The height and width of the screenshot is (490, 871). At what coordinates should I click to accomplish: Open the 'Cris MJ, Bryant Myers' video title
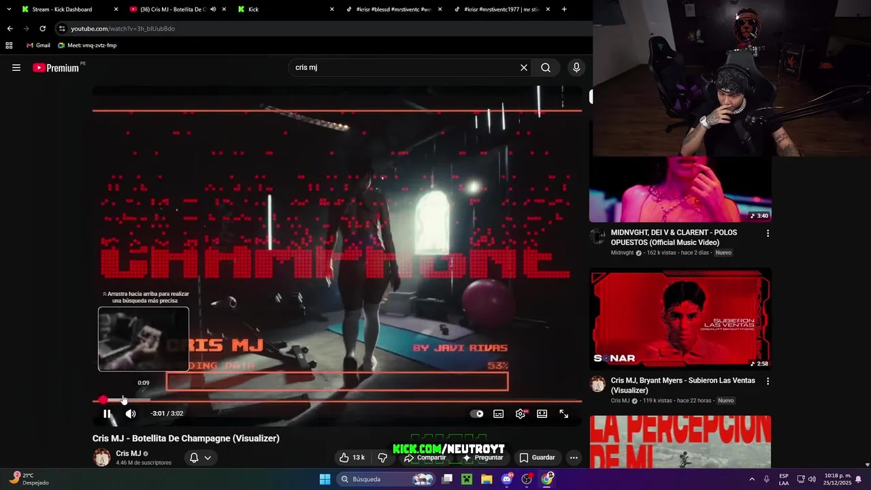[683, 385]
